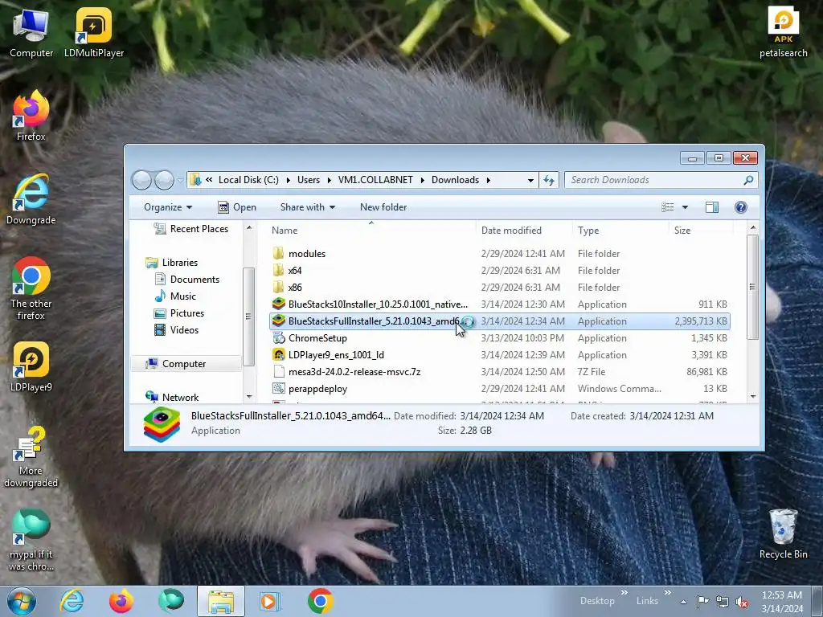Click the change view icon
This screenshot has height=617, width=823.
[x=668, y=207]
